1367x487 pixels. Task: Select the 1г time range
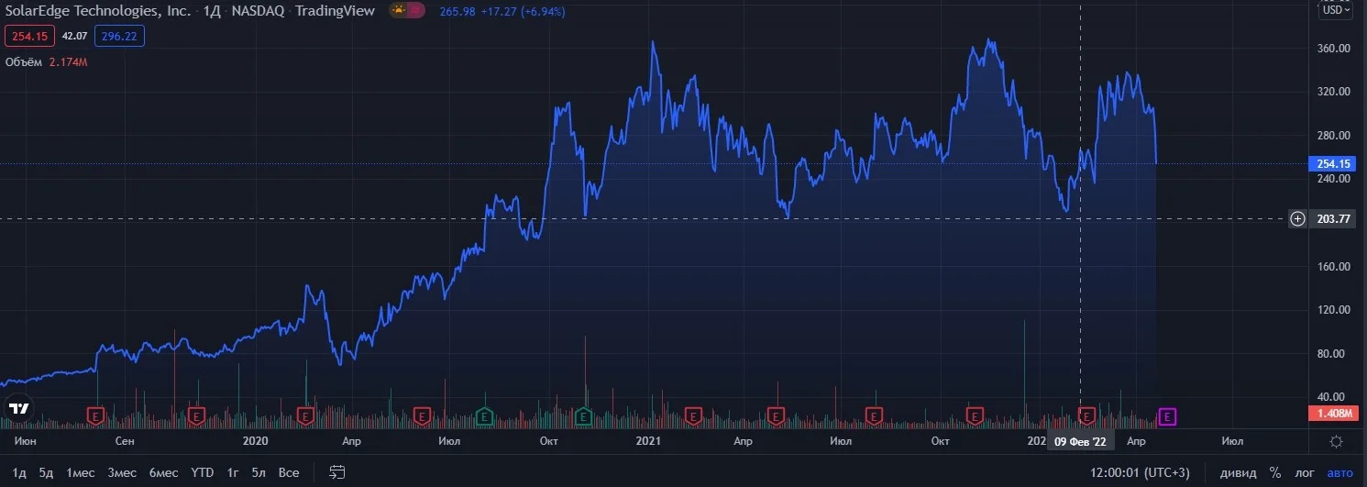[x=233, y=472]
